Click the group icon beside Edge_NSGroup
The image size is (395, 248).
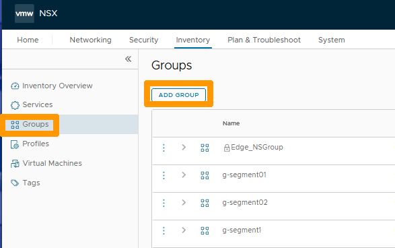coord(205,148)
